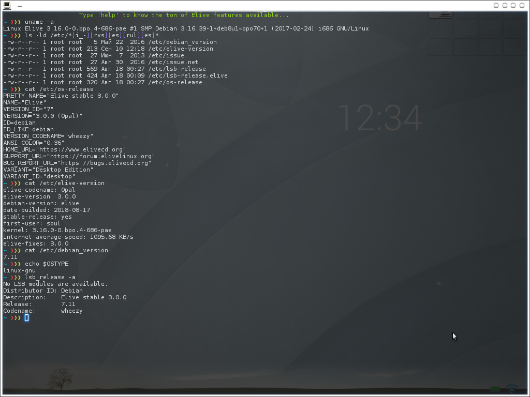Viewport: 530px width, 397px height.
Task: Click the '~' window title text
Action: click(19, 6)
